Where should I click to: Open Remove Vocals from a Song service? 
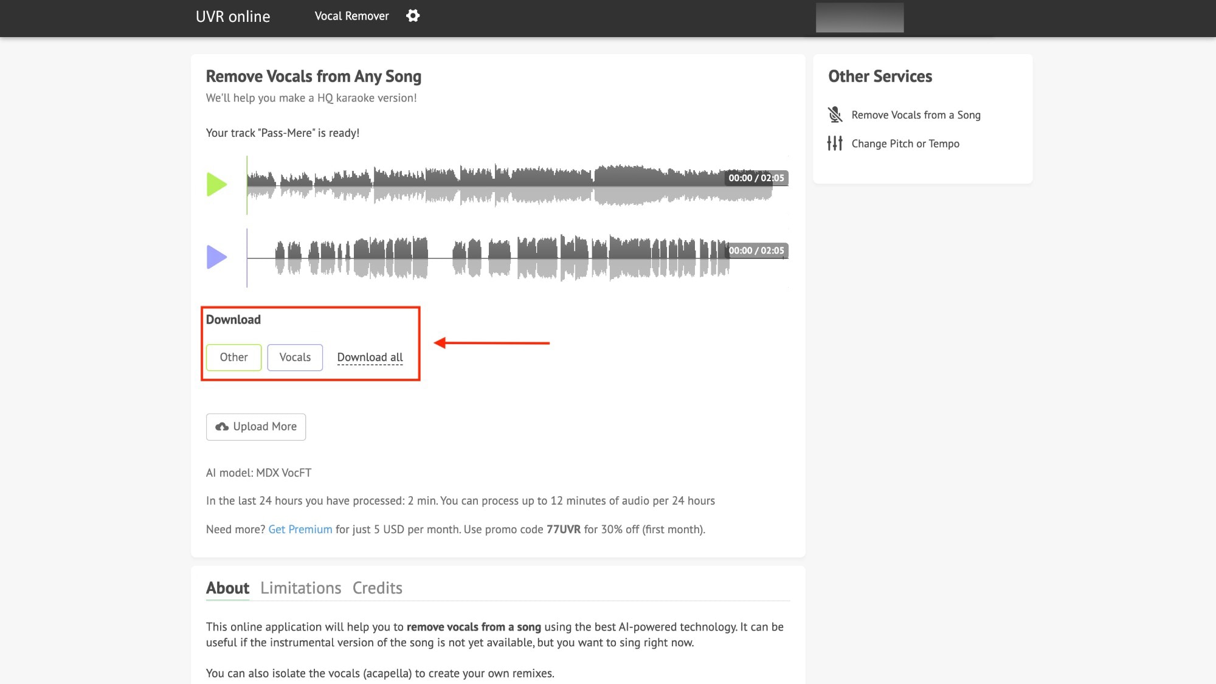click(x=916, y=115)
